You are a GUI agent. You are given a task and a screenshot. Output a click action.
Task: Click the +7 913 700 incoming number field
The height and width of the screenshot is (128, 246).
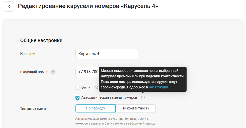[87, 72]
